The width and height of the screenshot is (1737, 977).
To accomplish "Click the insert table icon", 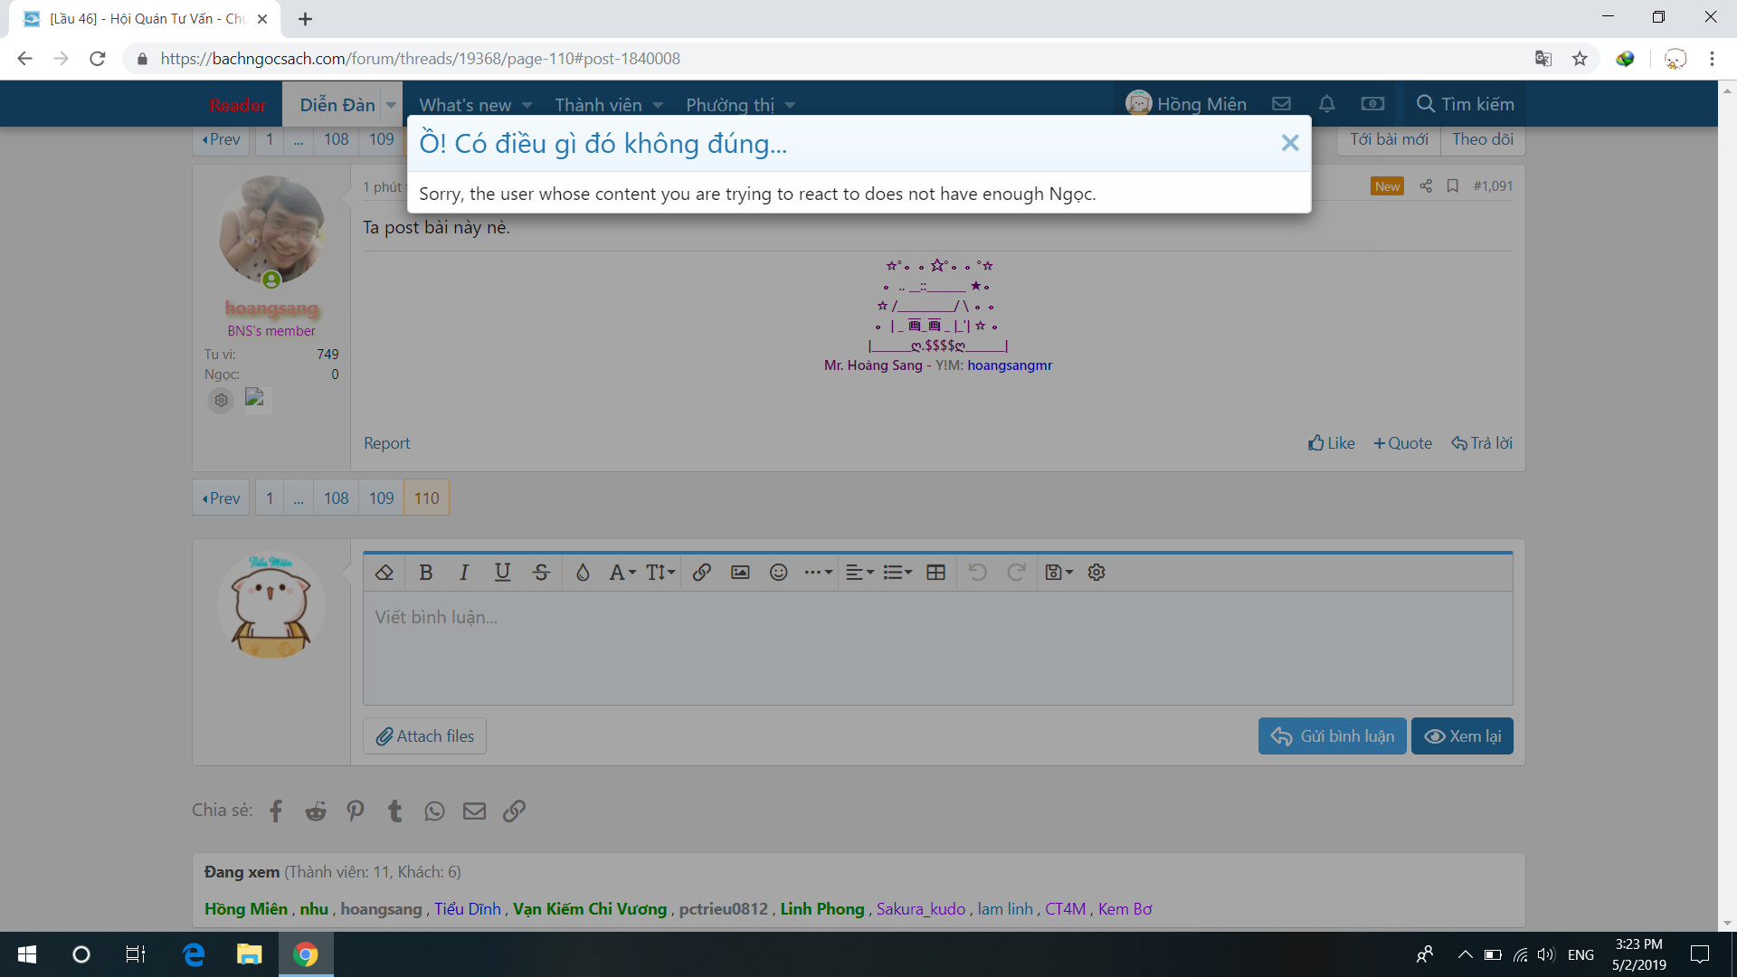I will click(x=935, y=573).
